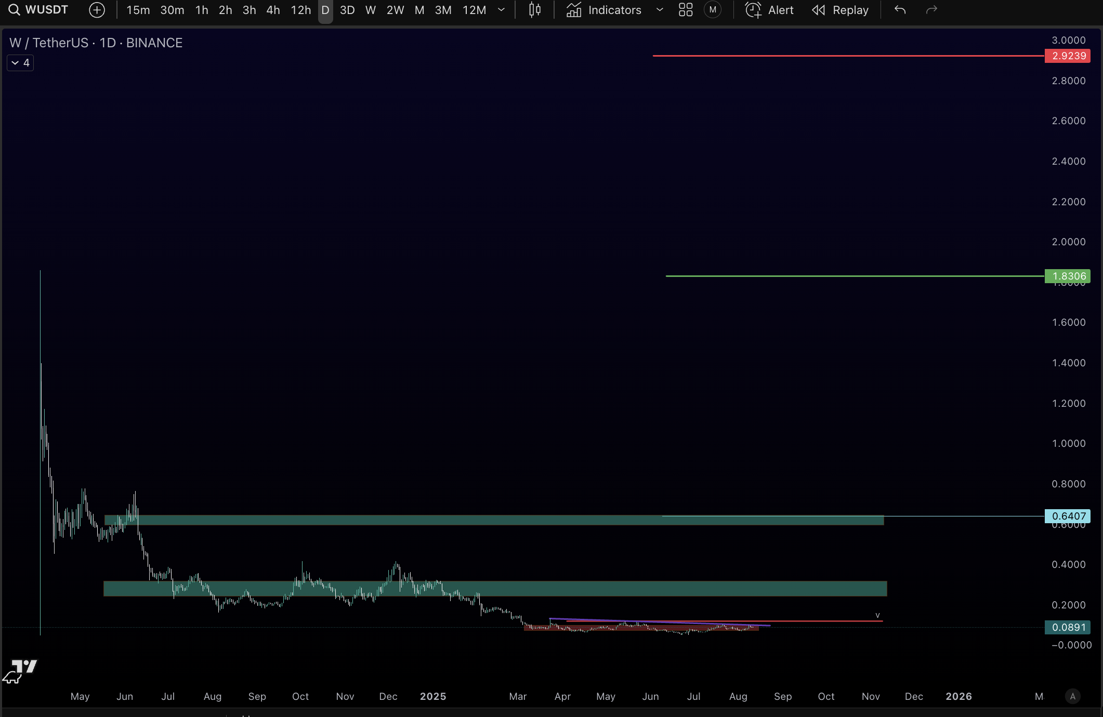
Task: Click the red 2.9239 price label
Action: click(x=1068, y=56)
